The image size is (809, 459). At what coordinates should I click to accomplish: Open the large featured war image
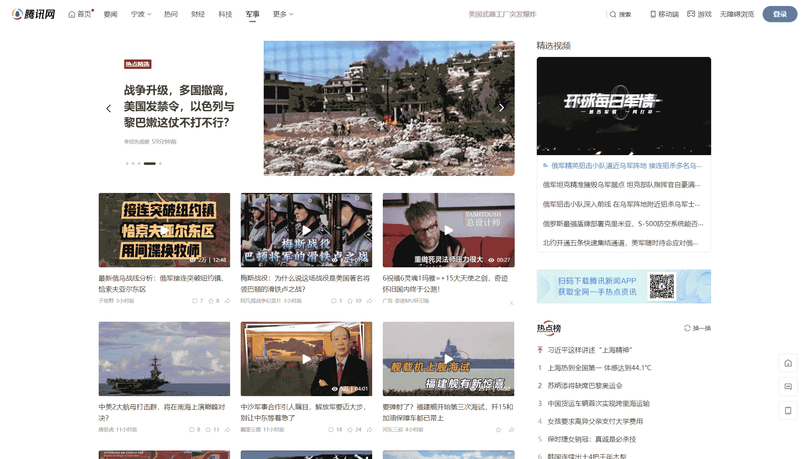click(x=389, y=108)
